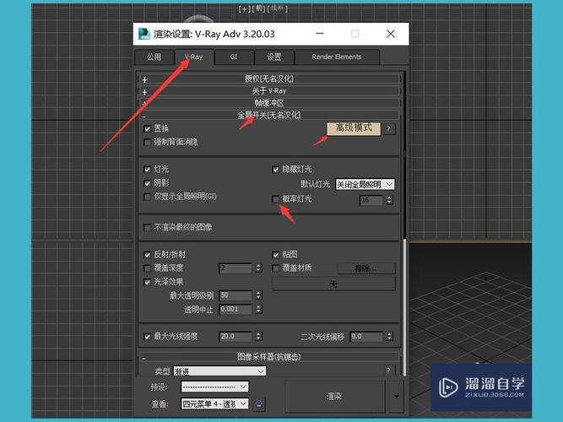Click the 渲染 render button

[334, 397]
